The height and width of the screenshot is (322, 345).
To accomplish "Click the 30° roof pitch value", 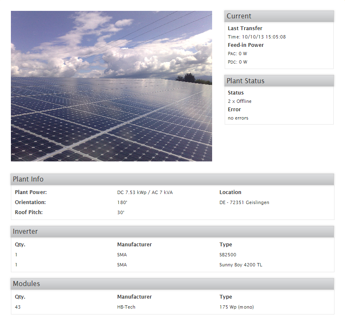I will tap(121, 212).
